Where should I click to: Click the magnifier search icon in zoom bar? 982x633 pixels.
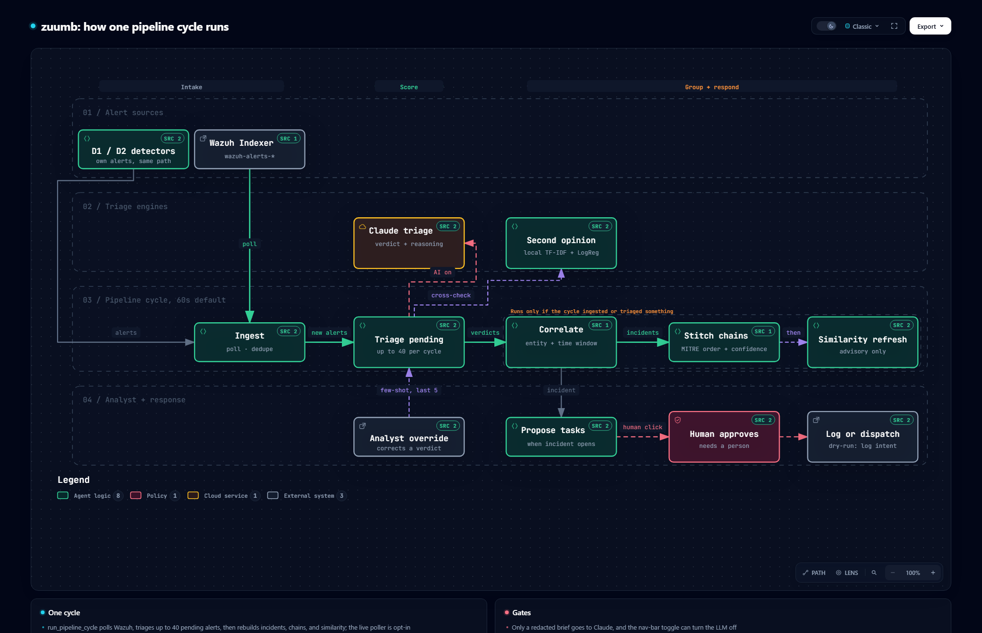click(x=874, y=573)
